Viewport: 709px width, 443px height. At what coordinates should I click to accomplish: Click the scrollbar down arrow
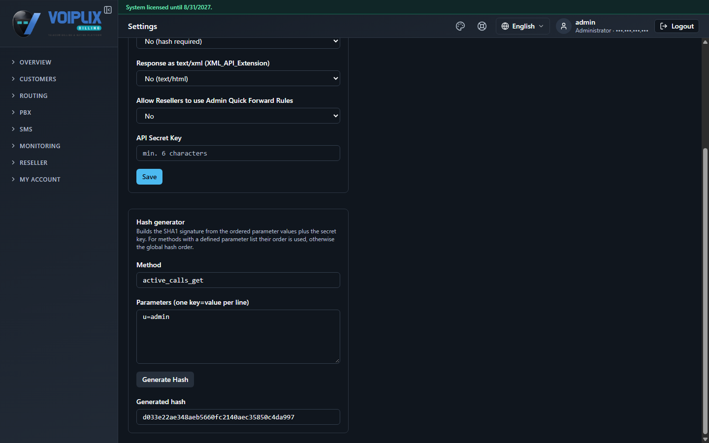(x=705, y=439)
